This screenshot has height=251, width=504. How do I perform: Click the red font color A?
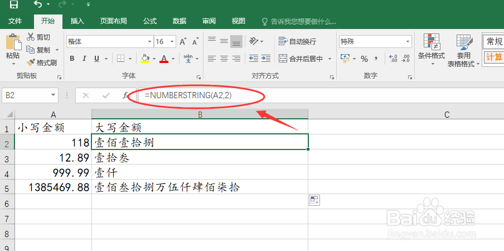tap(164, 59)
